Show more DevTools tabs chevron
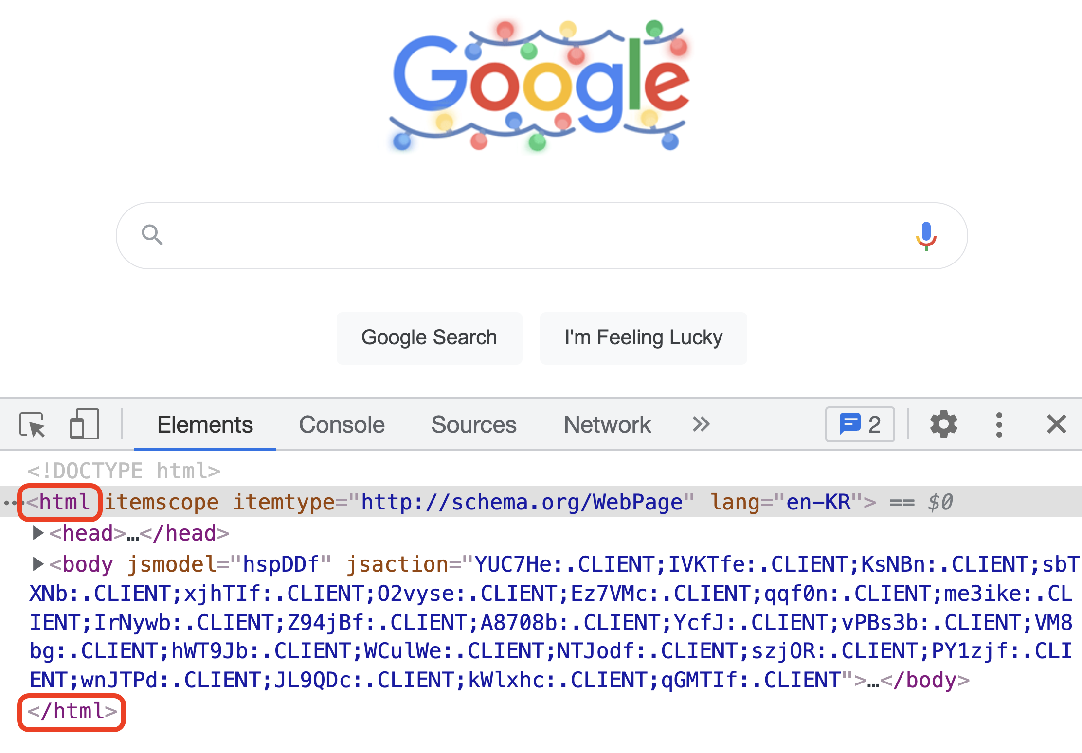Screen dimensions: 1082x753 [701, 424]
